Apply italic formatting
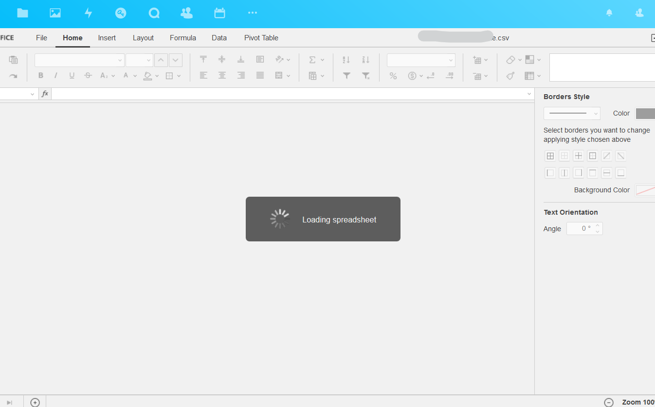The image size is (655, 407). click(56, 75)
